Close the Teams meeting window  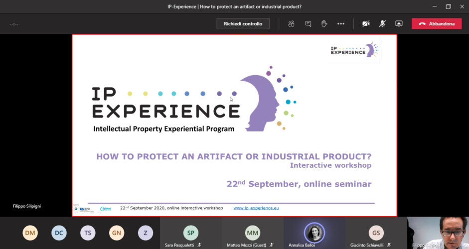click(x=462, y=6)
